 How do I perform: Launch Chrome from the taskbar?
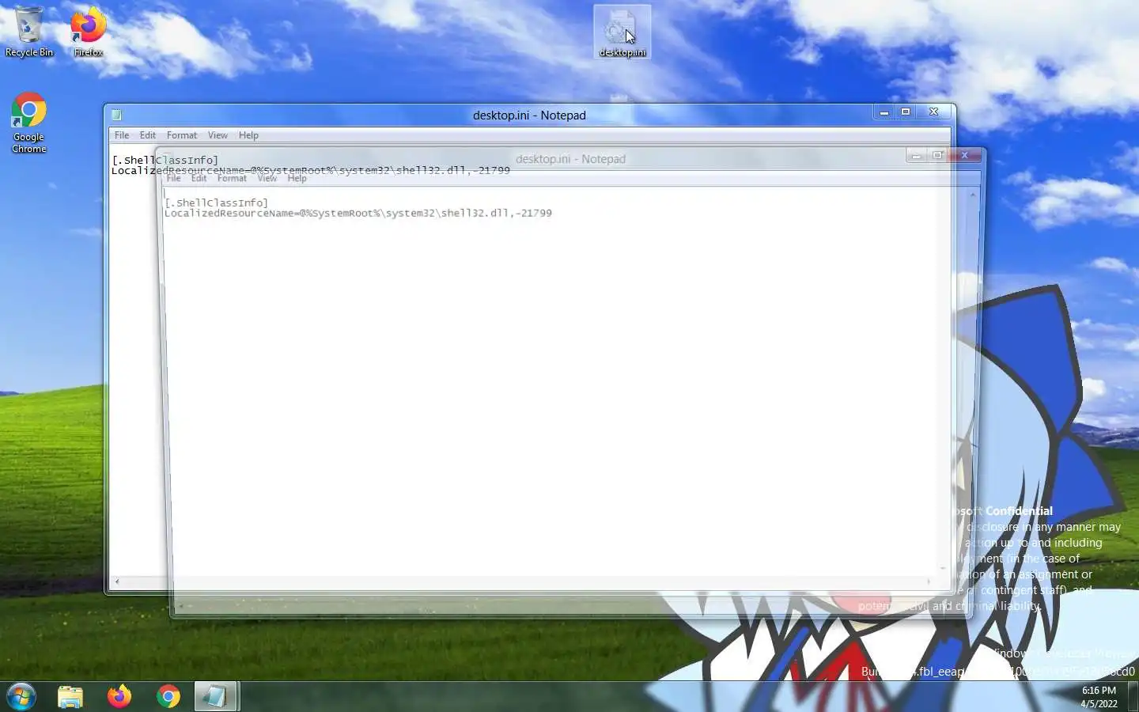168,696
